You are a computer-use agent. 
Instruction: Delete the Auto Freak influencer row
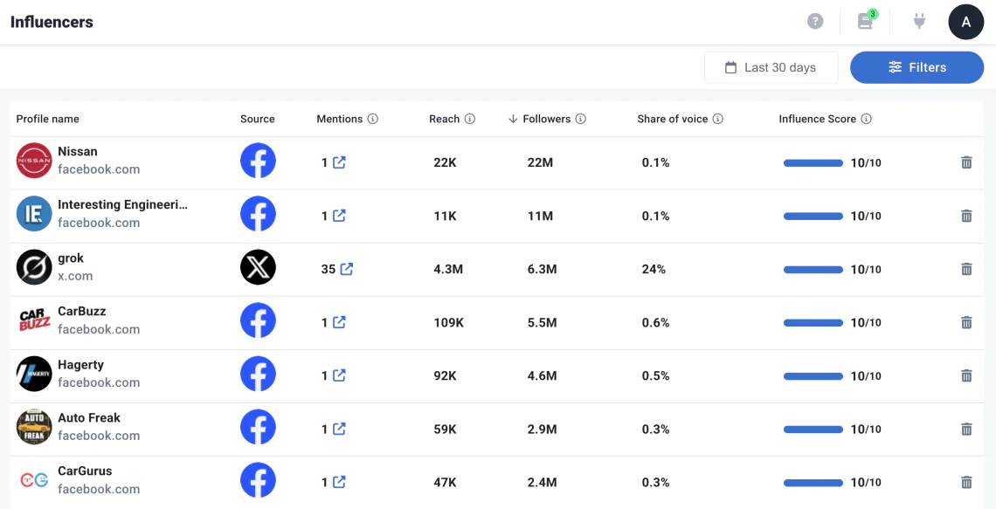coord(966,429)
